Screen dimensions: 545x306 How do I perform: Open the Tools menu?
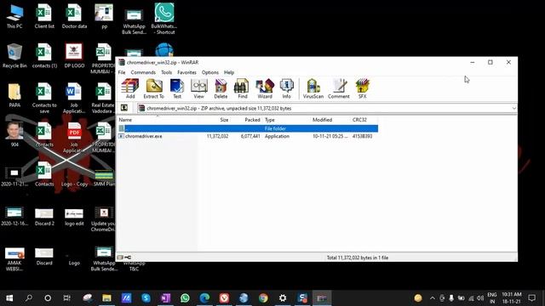[167, 72]
